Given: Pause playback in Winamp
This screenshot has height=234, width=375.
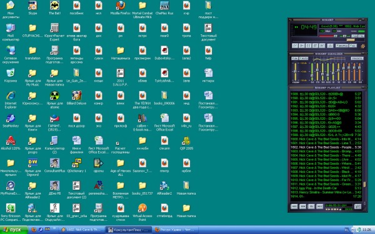Looking at the screenshot, I should [309, 46].
